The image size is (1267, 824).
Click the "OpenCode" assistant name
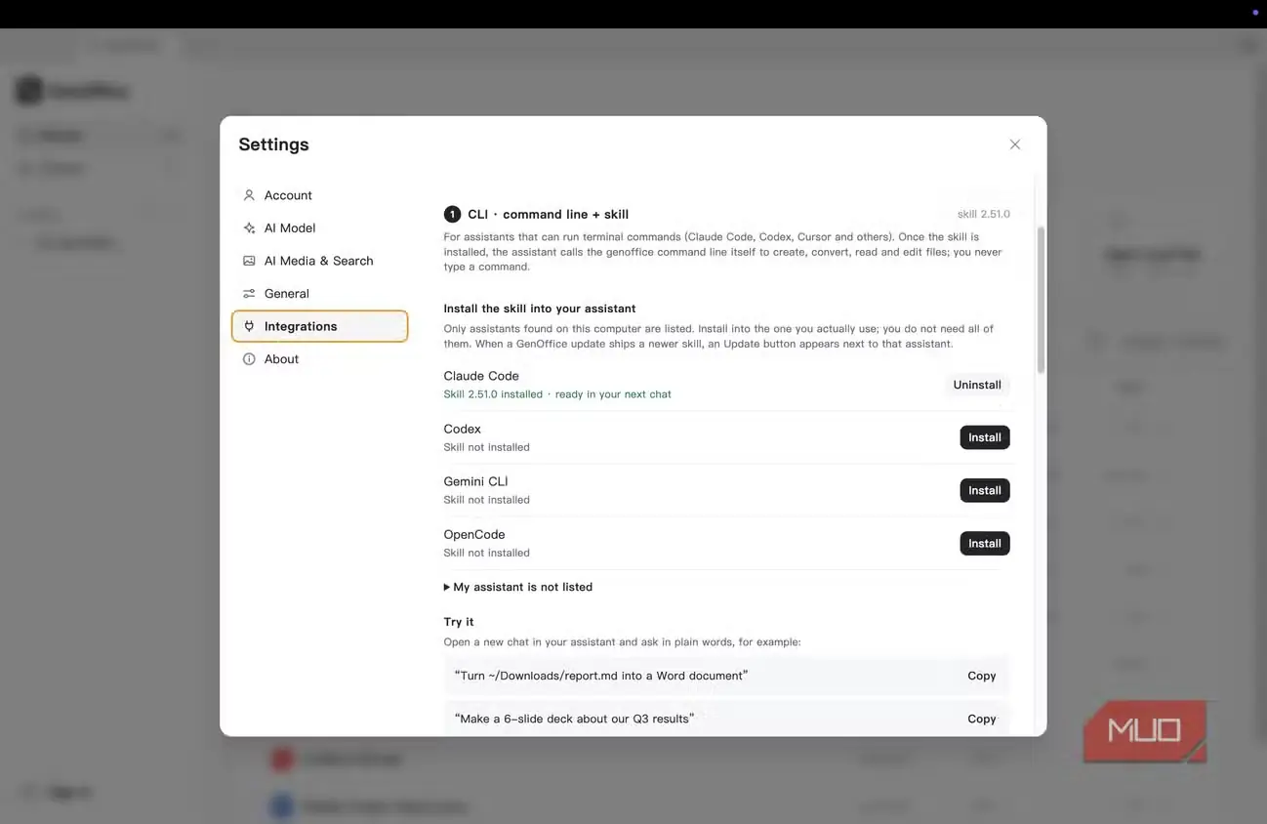(474, 534)
